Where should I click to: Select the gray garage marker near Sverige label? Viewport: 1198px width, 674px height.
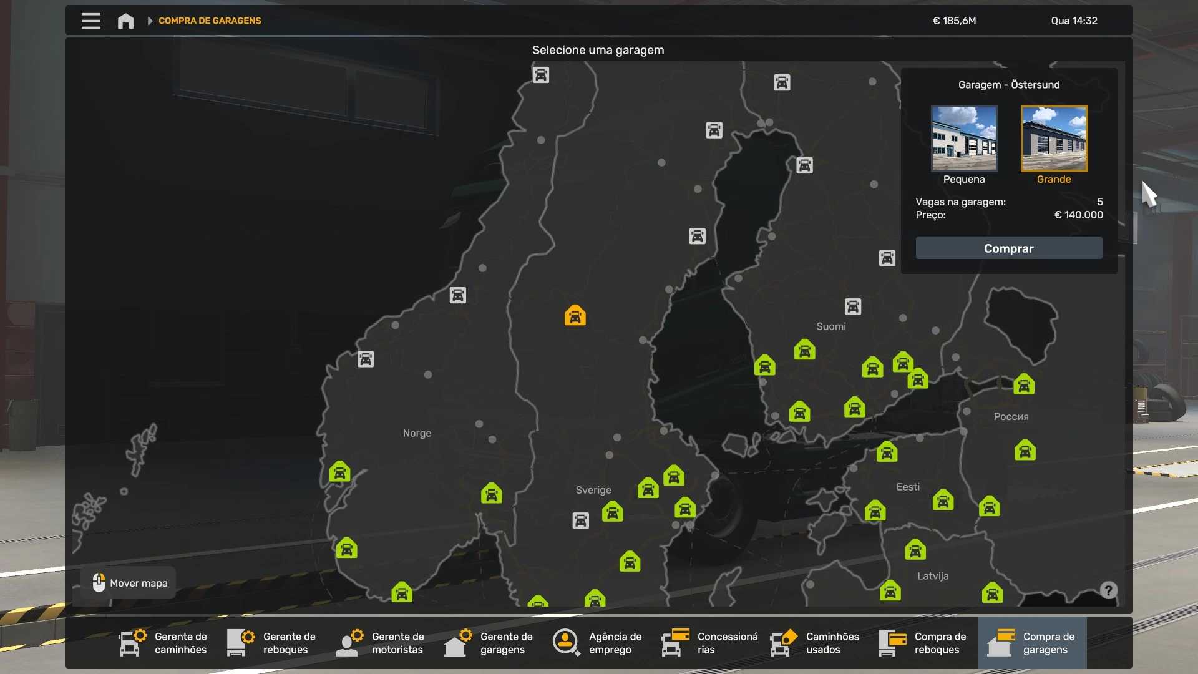pos(580,520)
